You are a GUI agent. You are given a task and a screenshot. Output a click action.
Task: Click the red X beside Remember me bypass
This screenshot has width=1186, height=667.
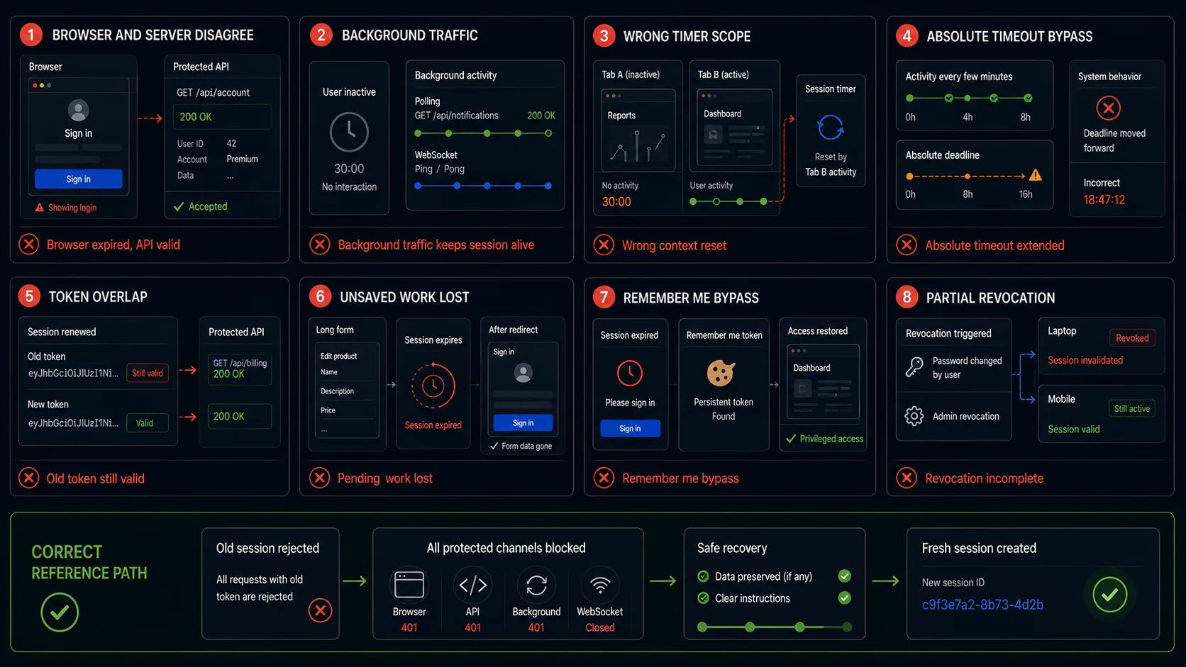coord(604,478)
